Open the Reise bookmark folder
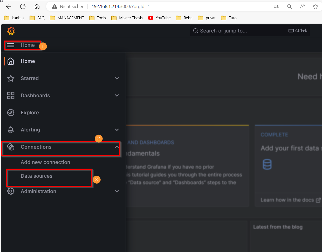Image resolution: width=322 pixels, height=252 pixels. point(184,18)
